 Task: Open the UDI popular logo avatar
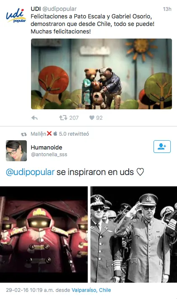point(16,15)
